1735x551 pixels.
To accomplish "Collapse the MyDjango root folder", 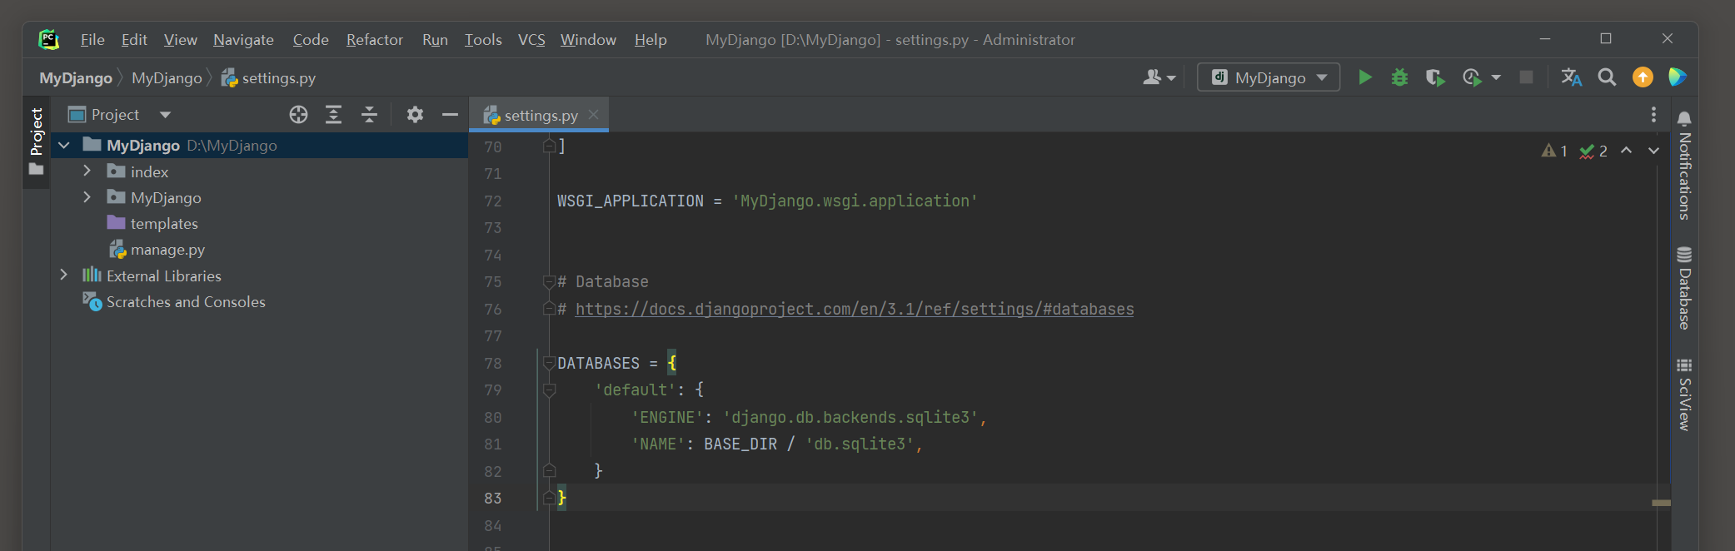I will coord(64,145).
